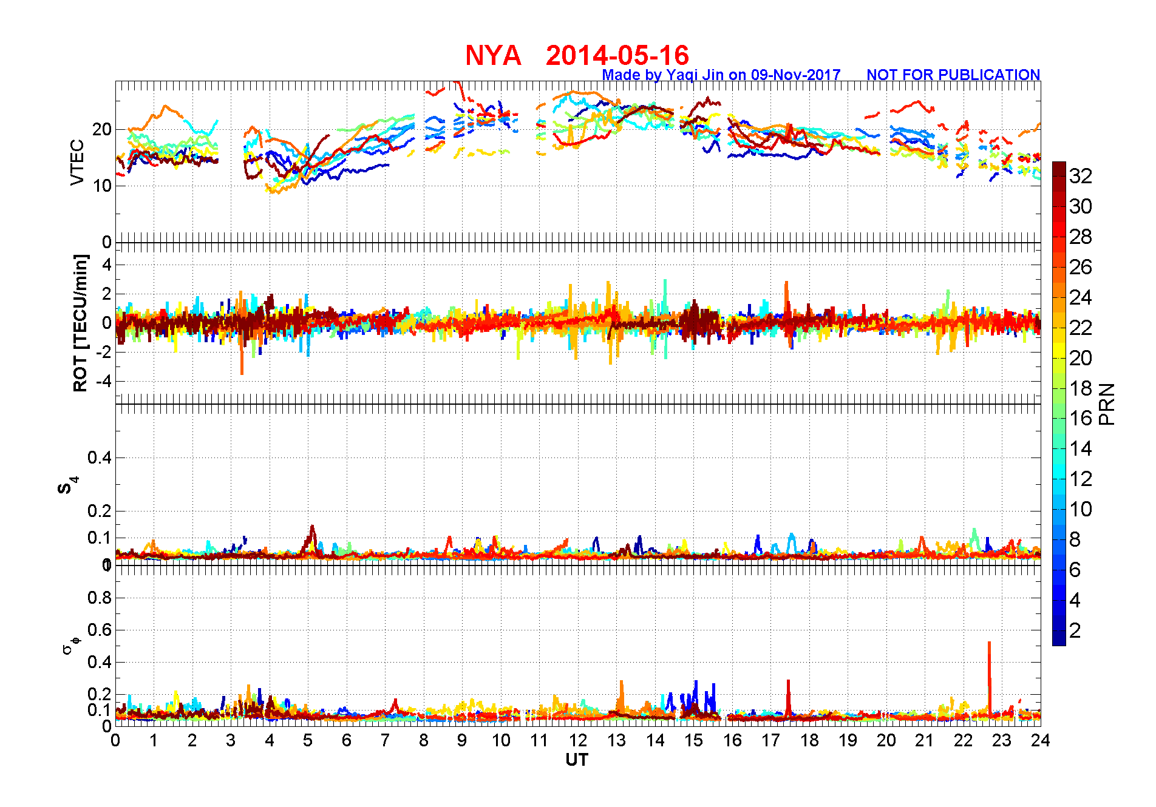Click the VTEC y-axis tick 20
Image resolution: width=1156 pixels, height=807 pixels.
102,129
